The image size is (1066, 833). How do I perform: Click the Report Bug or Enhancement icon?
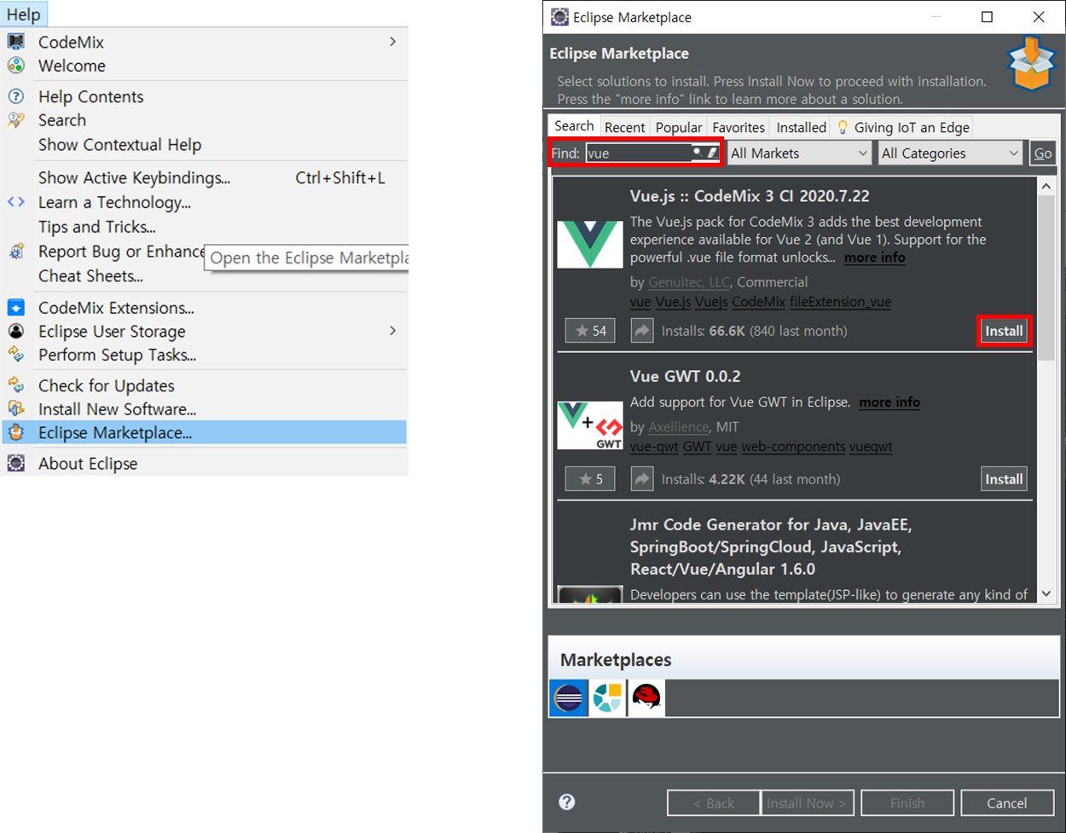point(16,252)
